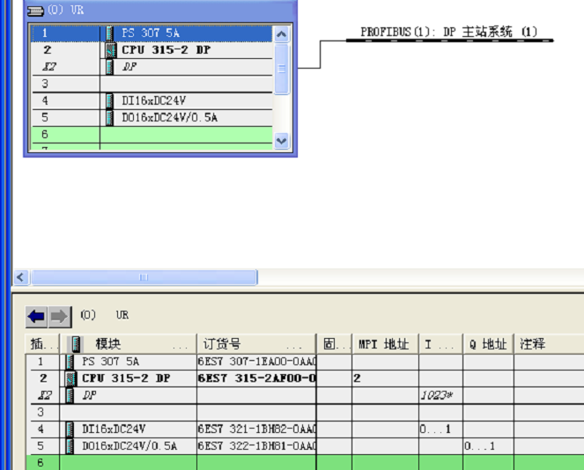Image resolution: width=584 pixels, height=470 pixels.
Task: Click PS 307 5A icon in detail table
Action: [70, 362]
